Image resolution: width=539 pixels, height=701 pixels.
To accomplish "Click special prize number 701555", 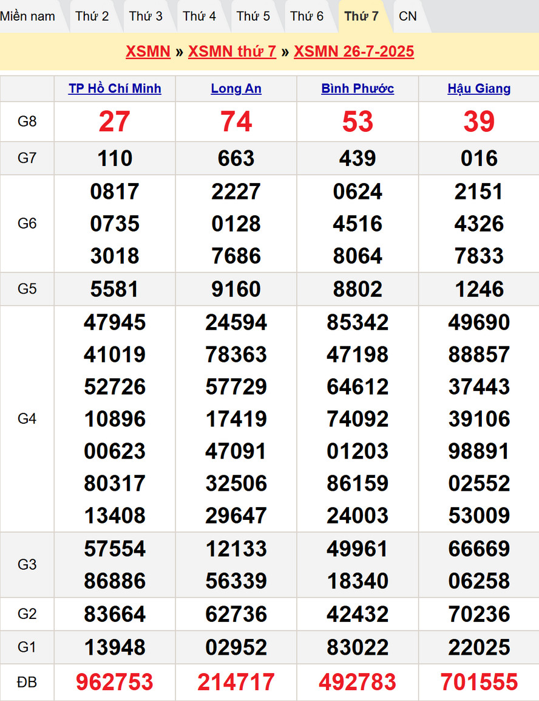I will pyautogui.click(x=479, y=682).
